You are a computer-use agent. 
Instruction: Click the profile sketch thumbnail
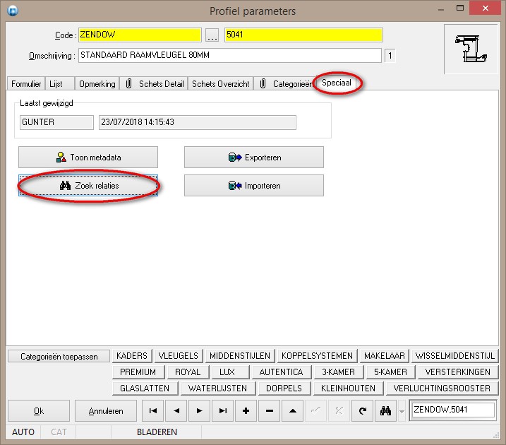(x=471, y=49)
